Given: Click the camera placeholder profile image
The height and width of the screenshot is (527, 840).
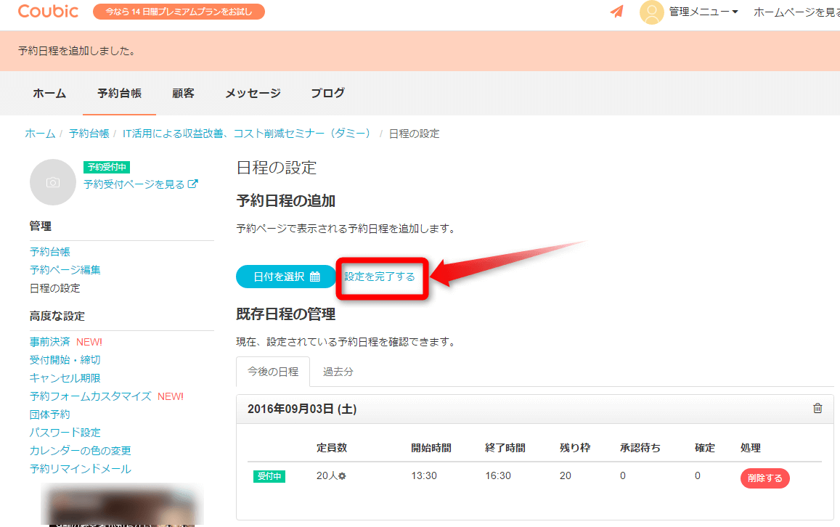Looking at the screenshot, I should (53, 182).
